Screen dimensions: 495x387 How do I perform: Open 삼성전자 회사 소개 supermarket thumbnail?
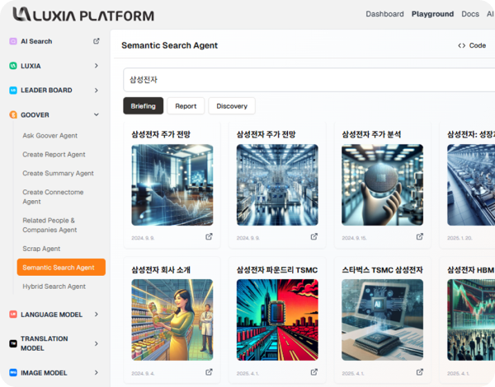click(172, 319)
